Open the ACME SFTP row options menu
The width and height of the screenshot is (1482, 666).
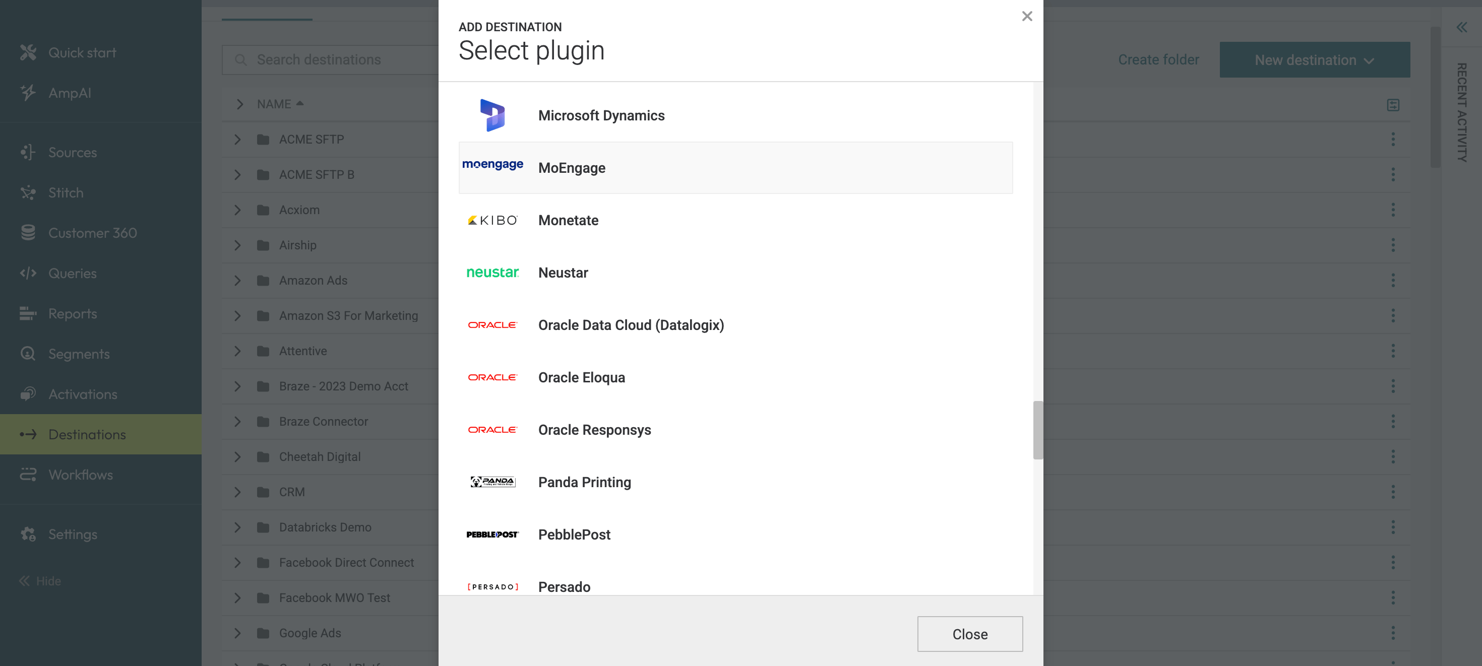1393,139
